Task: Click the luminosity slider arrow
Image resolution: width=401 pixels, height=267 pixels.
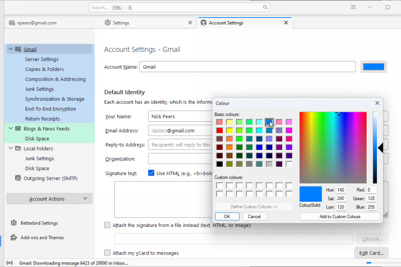Action: (x=380, y=148)
